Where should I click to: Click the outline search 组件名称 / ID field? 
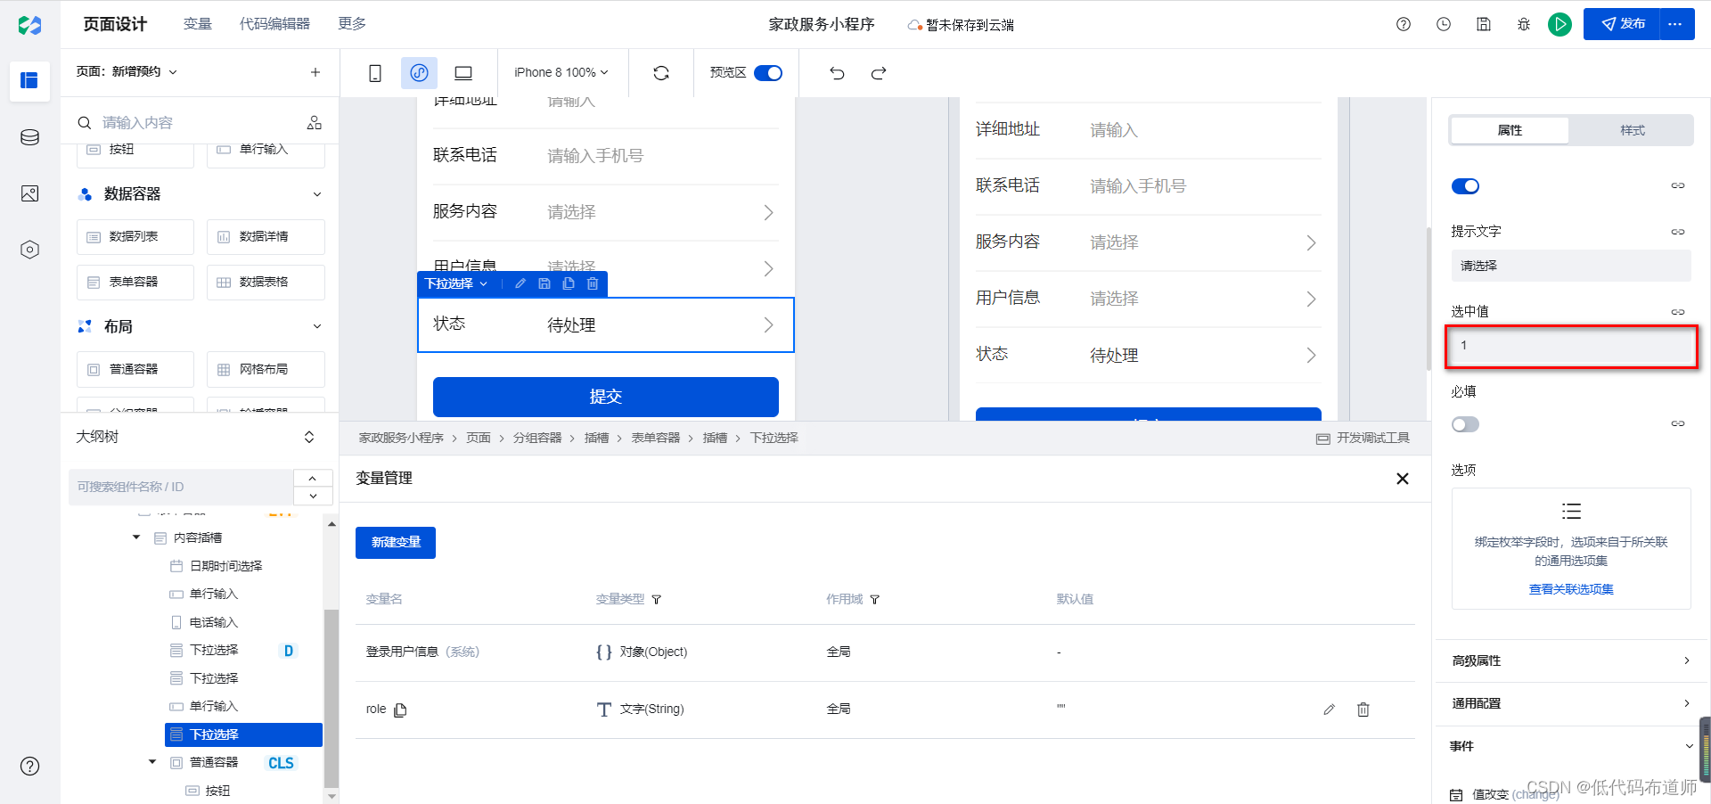coord(181,487)
